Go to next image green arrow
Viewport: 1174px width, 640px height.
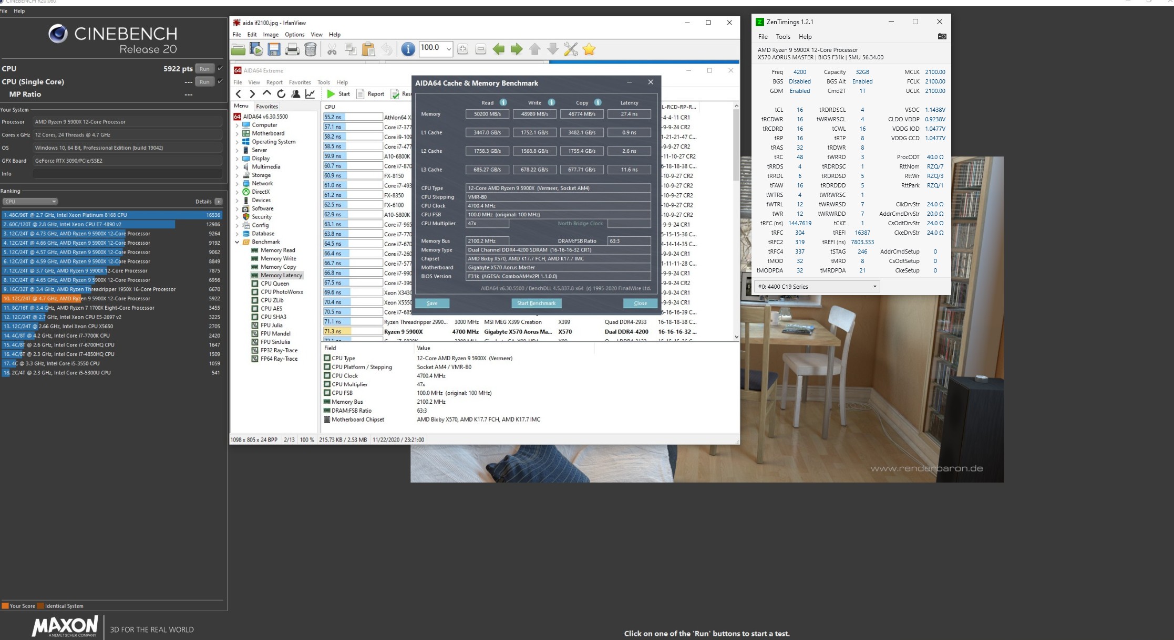pyautogui.click(x=517, y=49)
